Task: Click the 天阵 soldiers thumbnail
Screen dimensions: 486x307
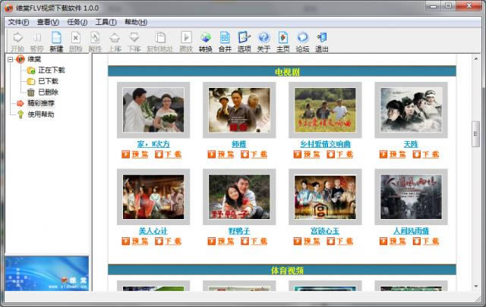Action: [411, 110]
